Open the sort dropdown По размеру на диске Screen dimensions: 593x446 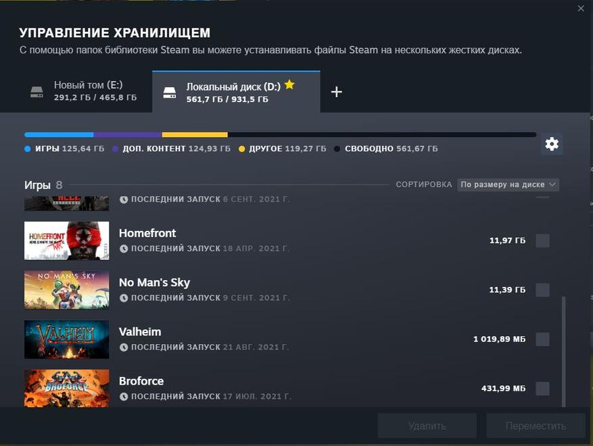click(x=508, y=184)
